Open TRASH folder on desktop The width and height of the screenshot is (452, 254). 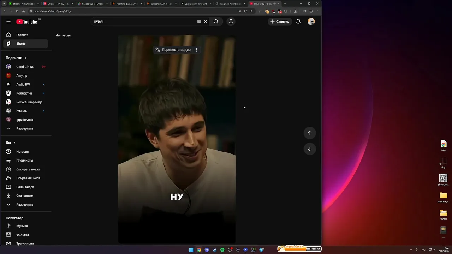tap(443, 214)
